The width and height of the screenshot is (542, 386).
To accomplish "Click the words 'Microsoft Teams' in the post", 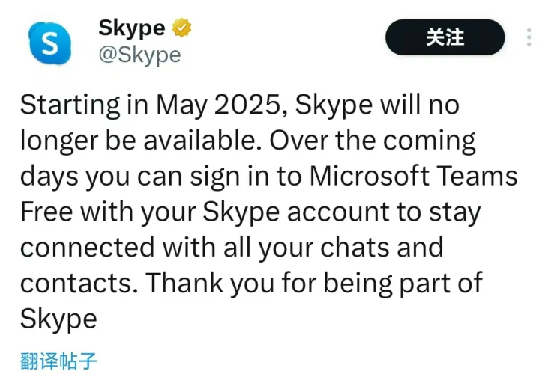I will point(413,176).
